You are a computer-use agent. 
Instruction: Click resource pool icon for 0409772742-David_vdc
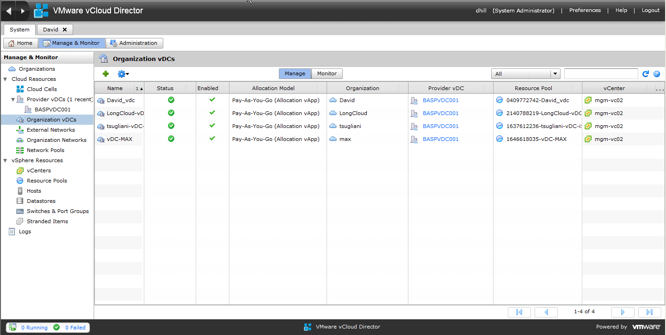point(499,100)
